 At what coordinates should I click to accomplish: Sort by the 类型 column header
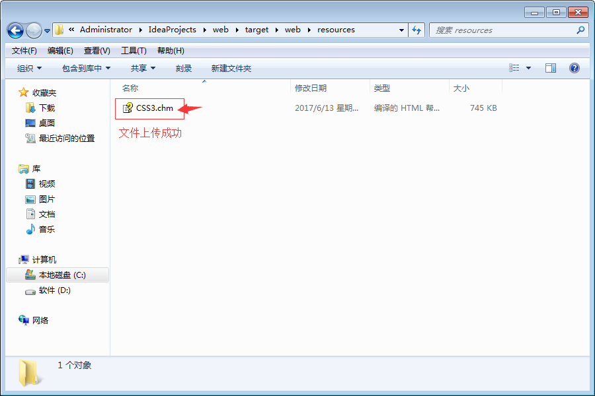pyautogui.click(x=381, y=88)
